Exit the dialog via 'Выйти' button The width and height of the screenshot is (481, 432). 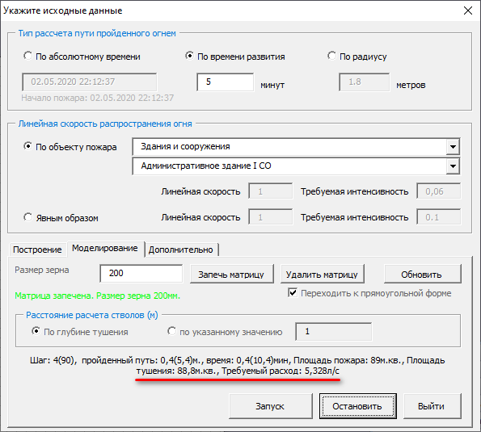[432, 406]
